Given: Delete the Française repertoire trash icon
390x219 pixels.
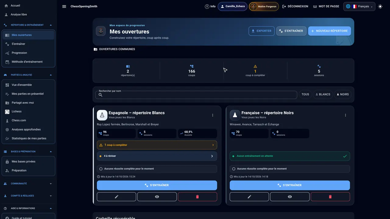Looking at the screenshot, I should 330,197.
